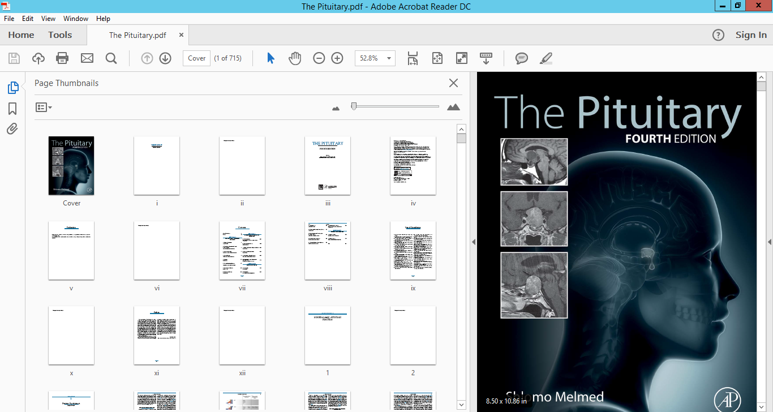This screenshot has width=773, height=412.
Task: Switch to the Home tab
Action: pos(21,35)
